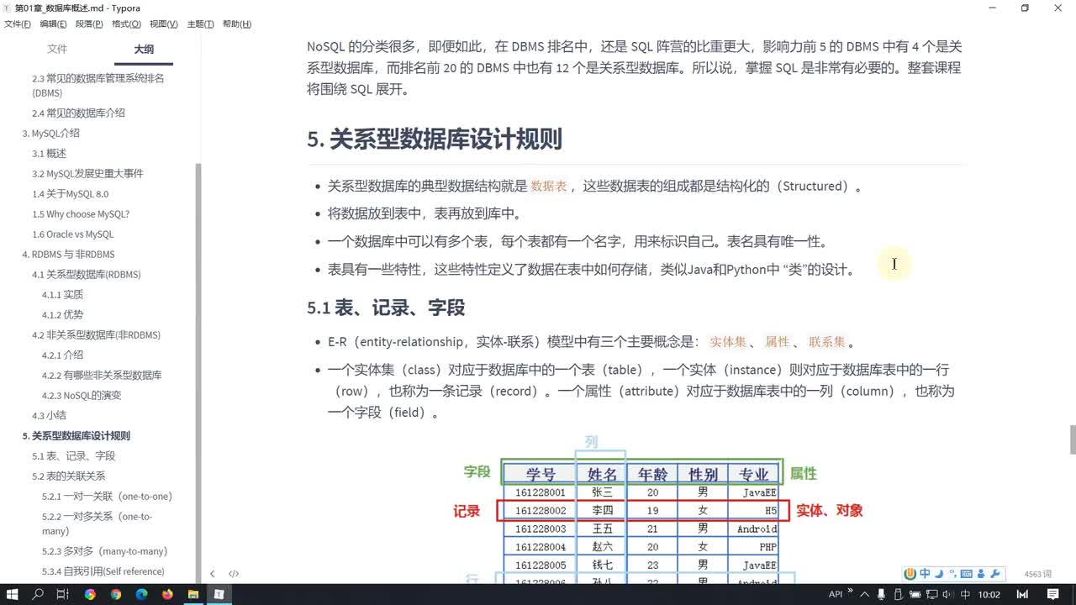This screenshot has width=1076, height=605.
Task: Jump to outline item 5.2.3 多对多 (many-to-many)
Action: [x=105, y=551]
